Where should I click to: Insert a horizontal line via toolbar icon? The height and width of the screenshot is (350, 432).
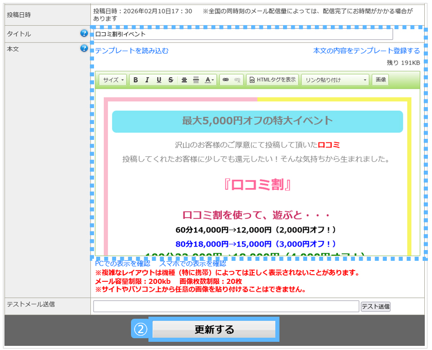point(196,80)
